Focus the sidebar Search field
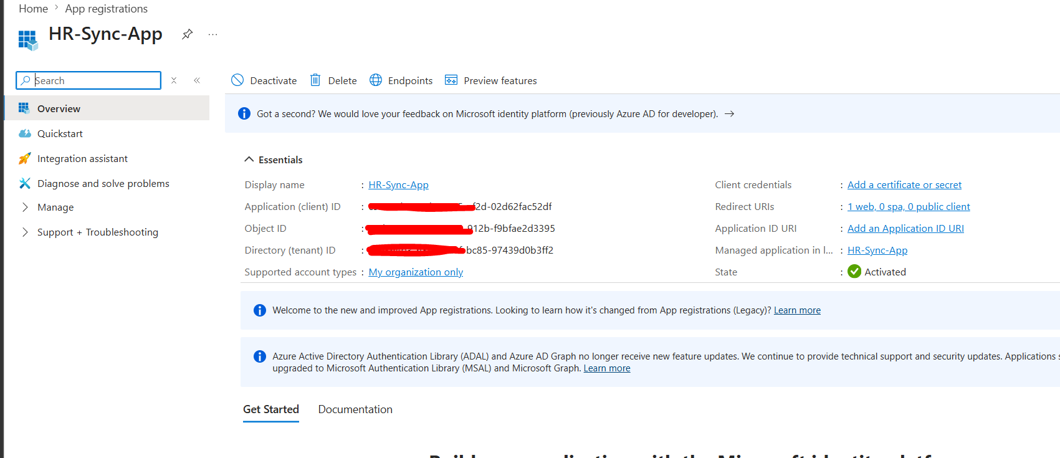This screenshot has width=1060, height=458. (x=88, y=80)
